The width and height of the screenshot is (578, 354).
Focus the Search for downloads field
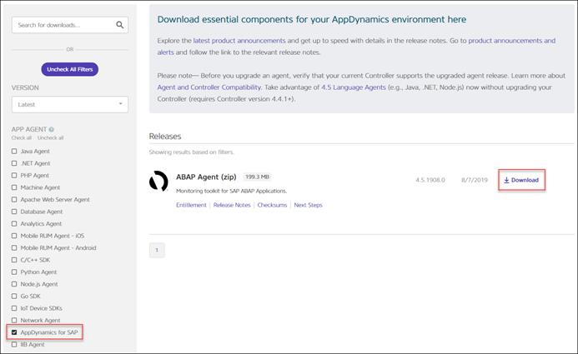pos(70,25)
